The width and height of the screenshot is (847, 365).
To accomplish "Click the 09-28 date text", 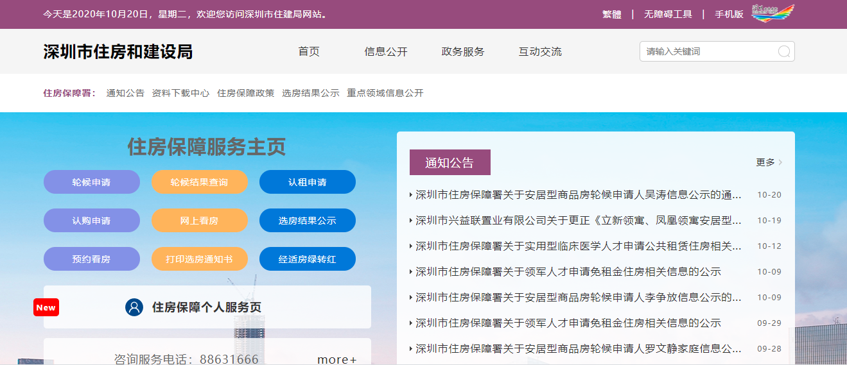I will (769, 348).
